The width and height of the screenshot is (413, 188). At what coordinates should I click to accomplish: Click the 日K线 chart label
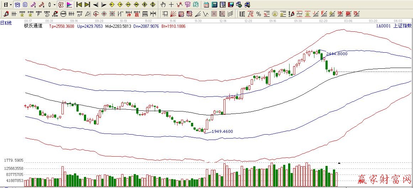tap(6, 23)
